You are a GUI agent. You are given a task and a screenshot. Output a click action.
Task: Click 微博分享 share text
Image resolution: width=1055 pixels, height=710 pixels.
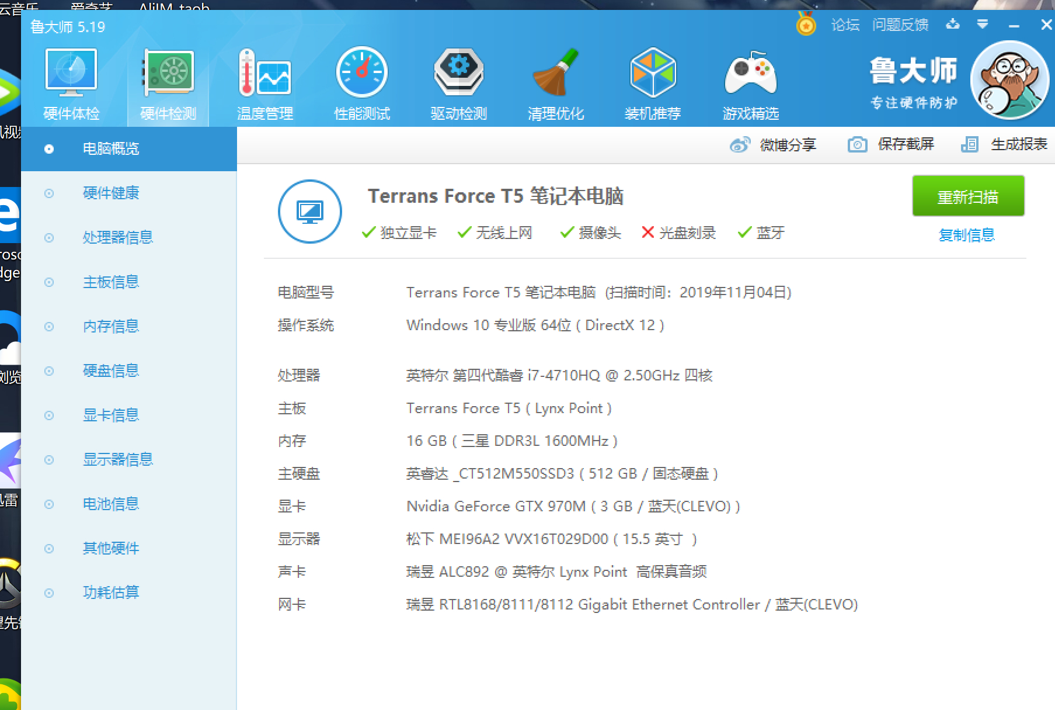pyautogui.click(x=788, y=144)
